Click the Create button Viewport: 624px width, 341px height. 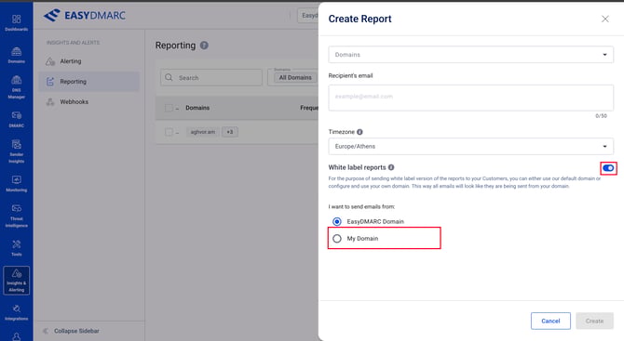pyautogui.click(x=594, y=321)
